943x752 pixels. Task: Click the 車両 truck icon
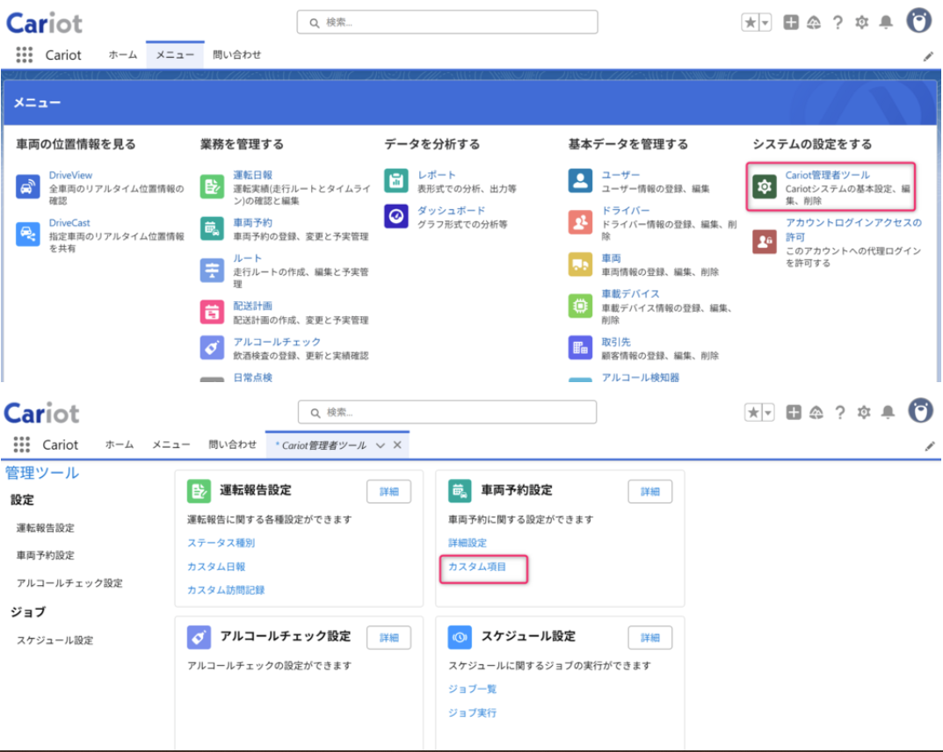(x=580, y=264)
